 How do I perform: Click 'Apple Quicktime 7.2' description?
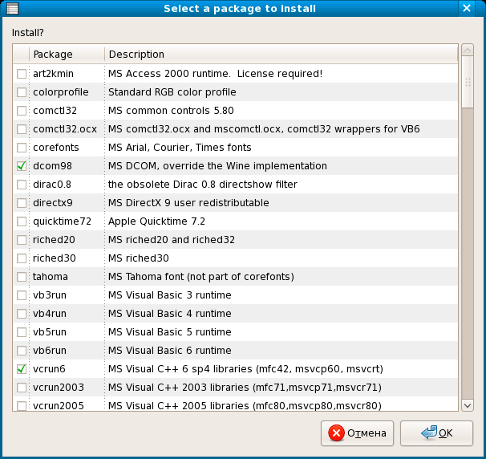click(x=156, y=221)
